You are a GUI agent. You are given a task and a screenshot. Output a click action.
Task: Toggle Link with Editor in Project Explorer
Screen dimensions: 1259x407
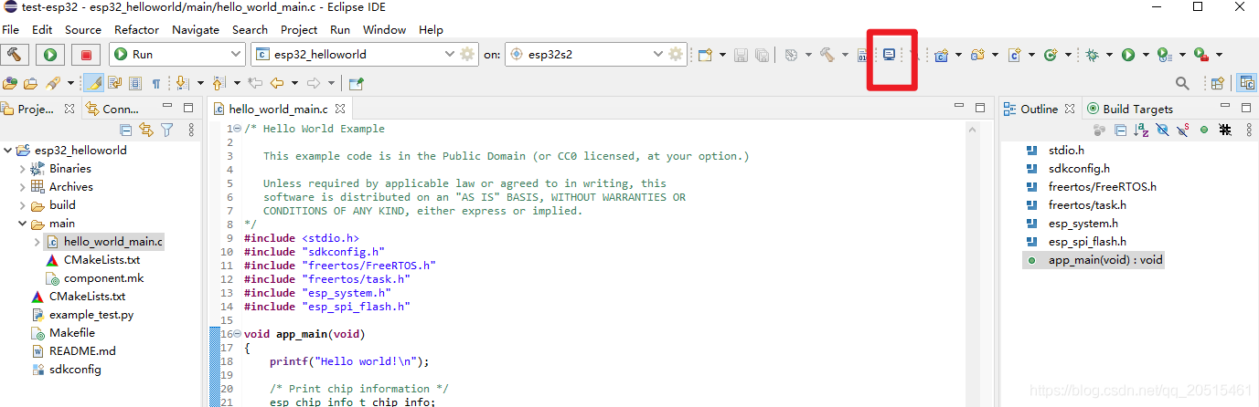tap(145, 130)
